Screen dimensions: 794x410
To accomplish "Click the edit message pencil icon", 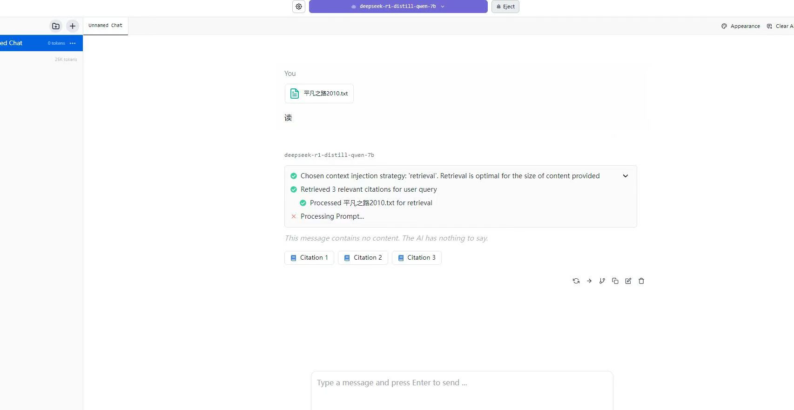I will pyautogui.click(x=628, y=281).
